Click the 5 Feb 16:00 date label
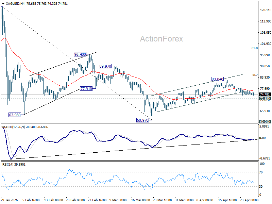The image size is (272, 204). [31, 200]
